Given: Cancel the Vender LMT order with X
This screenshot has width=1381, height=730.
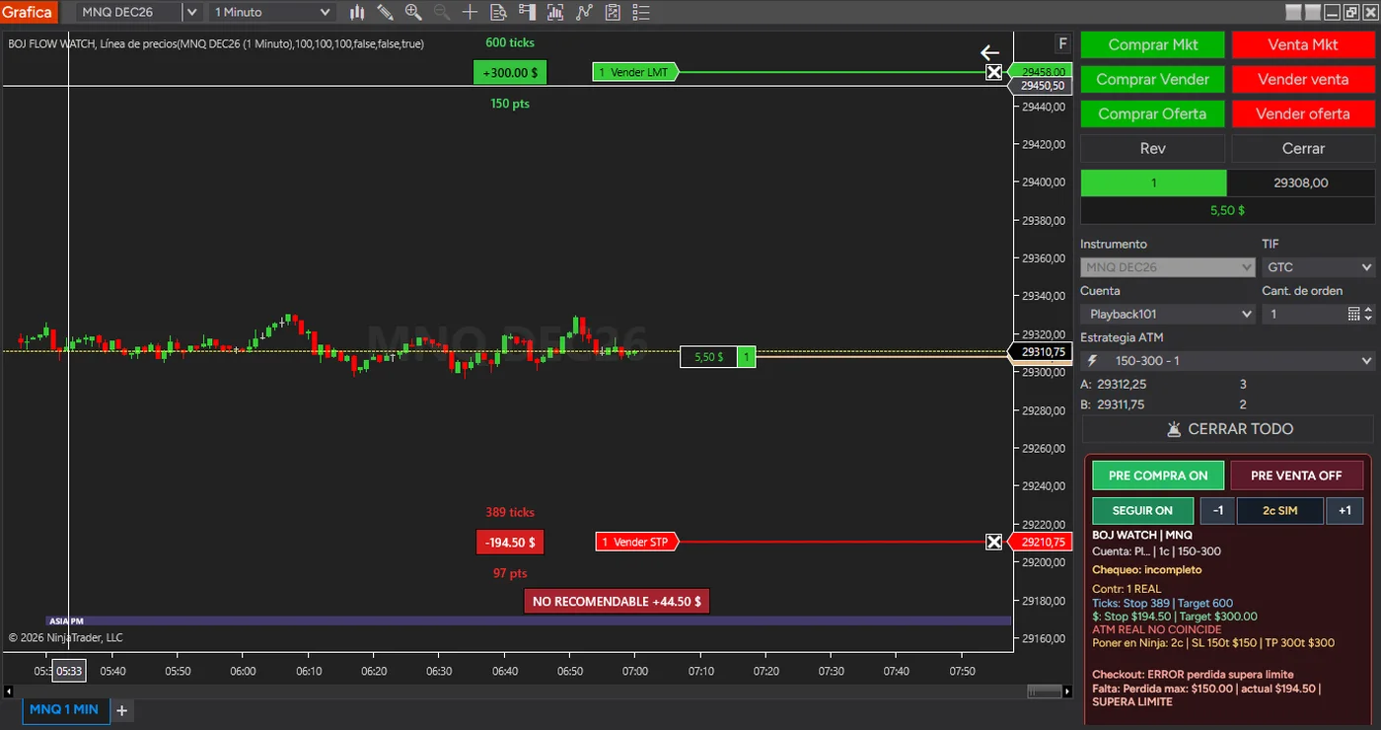Looking at the screenshot, I should click(993, 72).
